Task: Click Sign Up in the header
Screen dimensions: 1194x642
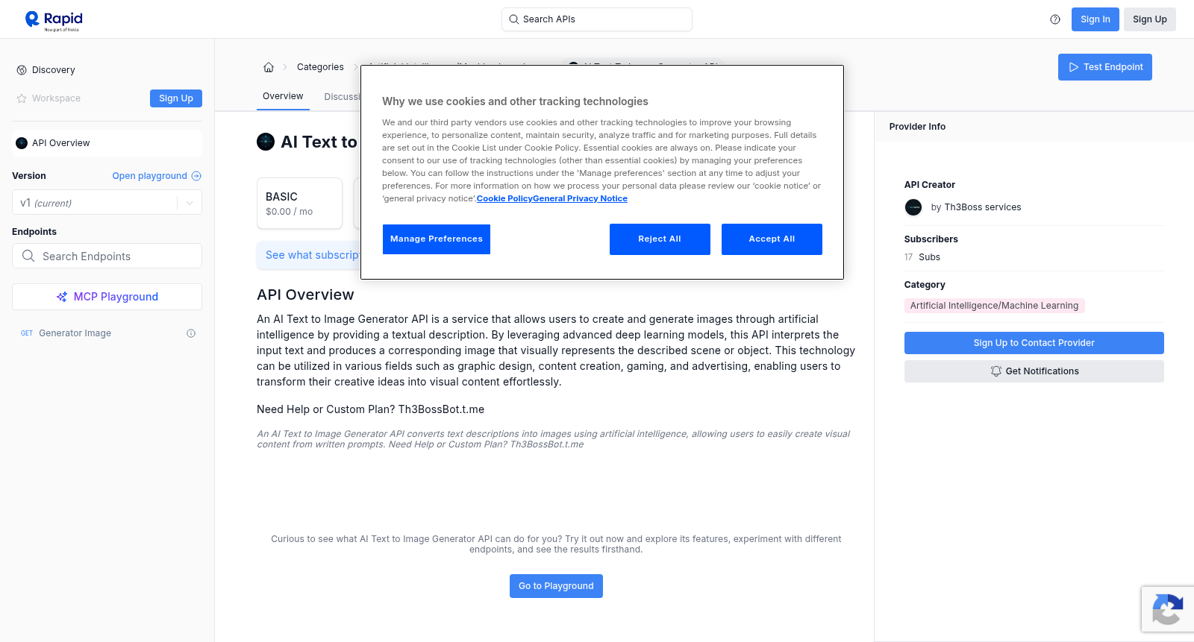Action: tap(1149, 19)
